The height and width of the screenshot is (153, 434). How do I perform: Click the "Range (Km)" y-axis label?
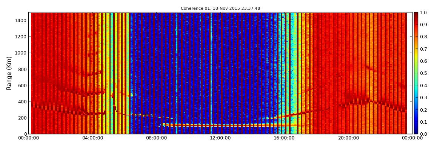click(x=9, y=73)
